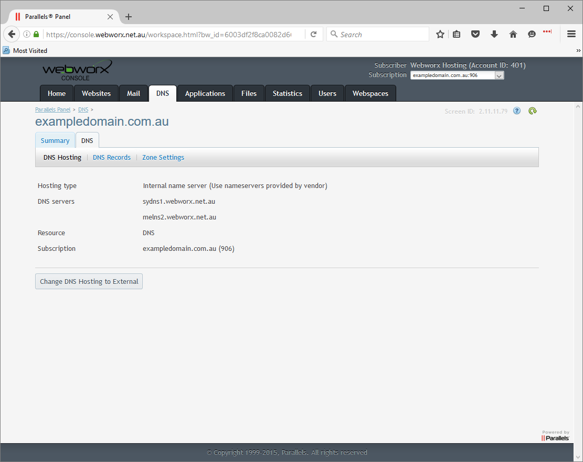Screen dimensions: 583x462
Task: Open the Firefox hamburger menu
Action: (571, 35)
